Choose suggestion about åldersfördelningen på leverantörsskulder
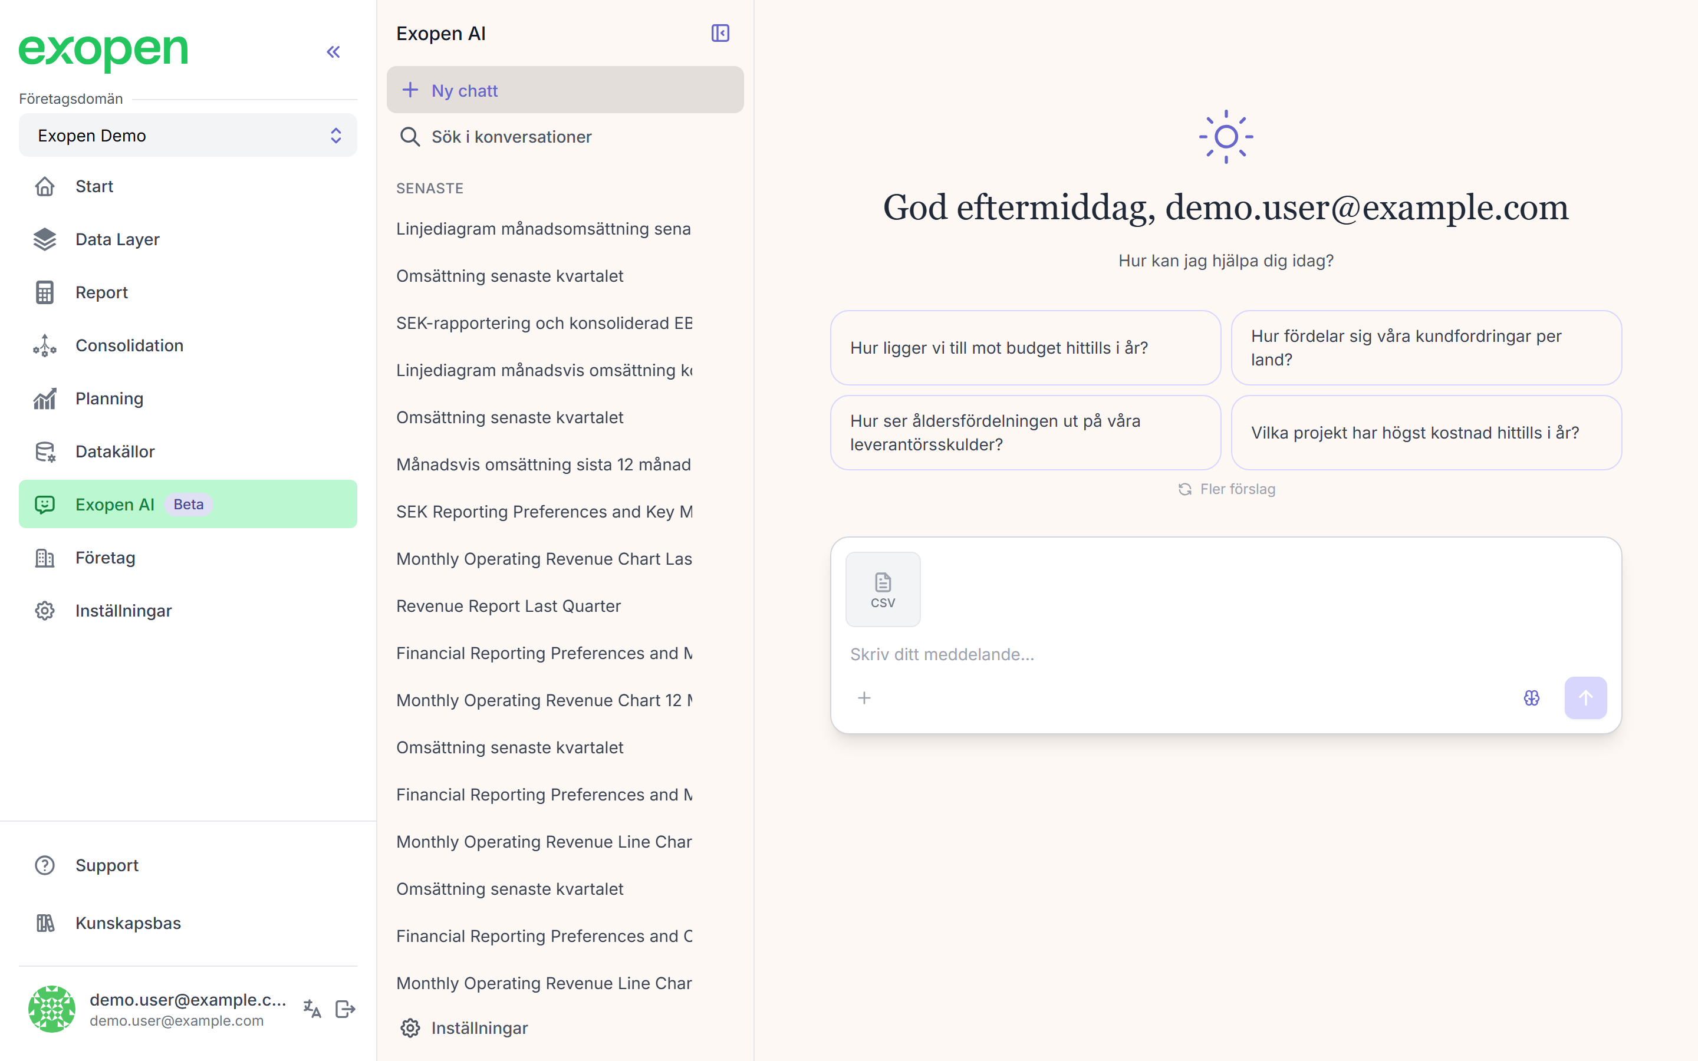The height and width of the screenshot is (1061, 1698). [x=1025, y=433]
